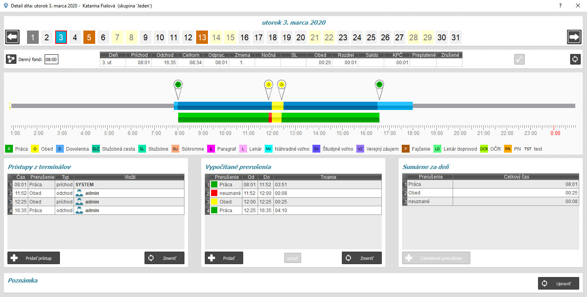Click Pridať in Vypočítané prerušenia panel
This screenshot has width=587, height=297.
(x=224, y=258)
